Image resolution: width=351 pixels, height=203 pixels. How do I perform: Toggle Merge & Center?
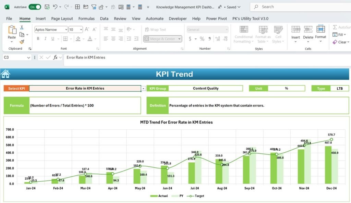click(x=161, y=39)
